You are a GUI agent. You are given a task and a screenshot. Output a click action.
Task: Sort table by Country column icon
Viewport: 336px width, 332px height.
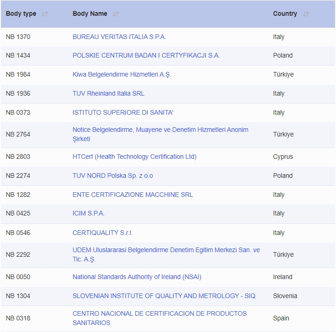[306, 14]
